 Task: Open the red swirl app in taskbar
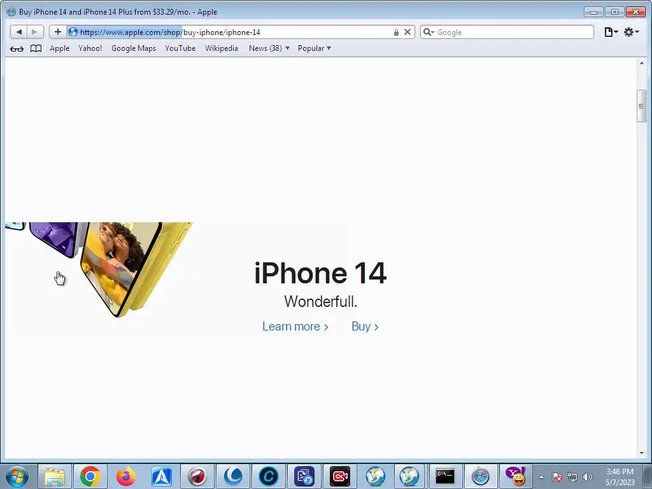point(197,476)
